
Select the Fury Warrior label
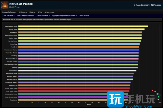coord(14,100)
